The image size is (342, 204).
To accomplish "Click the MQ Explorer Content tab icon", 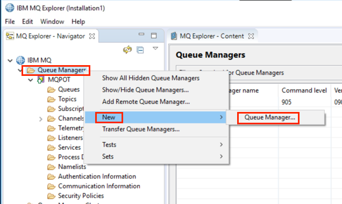I will click(x=174, y=36).
